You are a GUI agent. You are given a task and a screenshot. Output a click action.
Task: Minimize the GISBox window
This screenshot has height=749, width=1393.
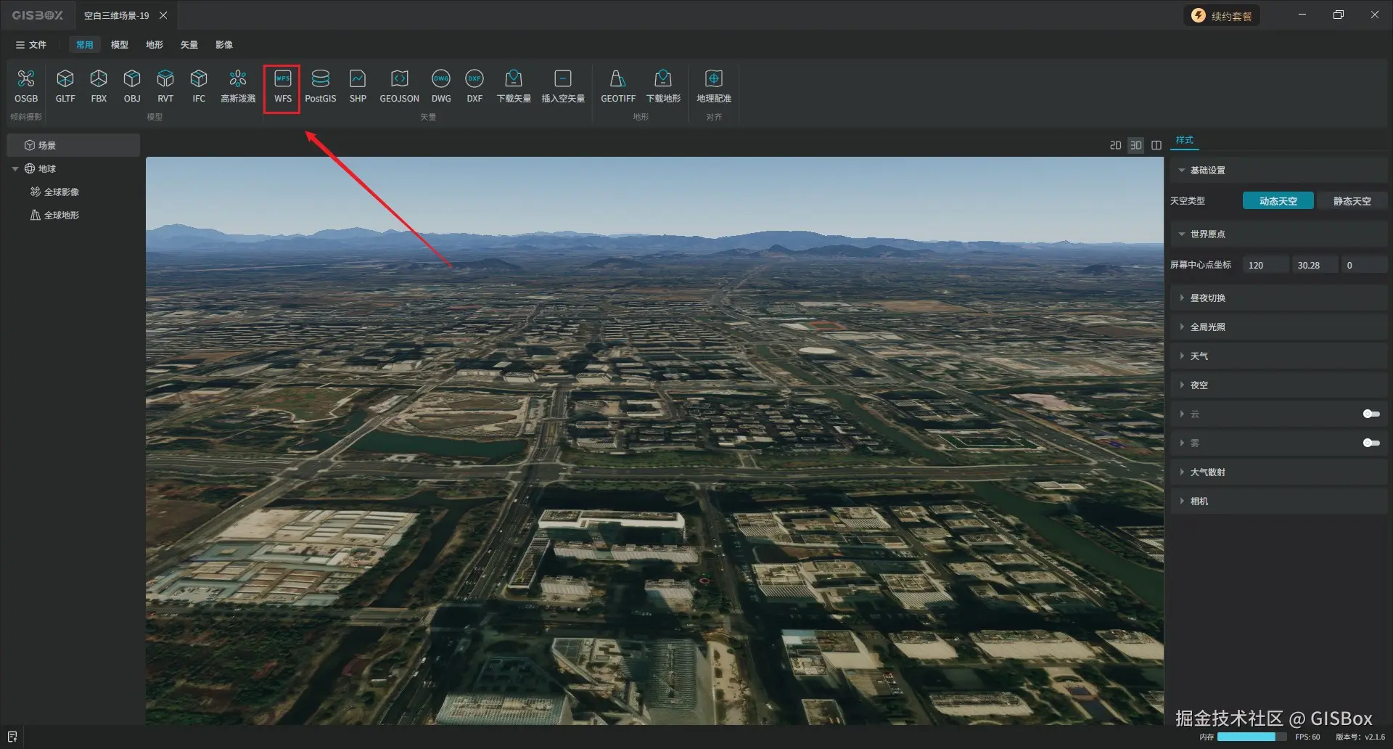[1302, 15]
